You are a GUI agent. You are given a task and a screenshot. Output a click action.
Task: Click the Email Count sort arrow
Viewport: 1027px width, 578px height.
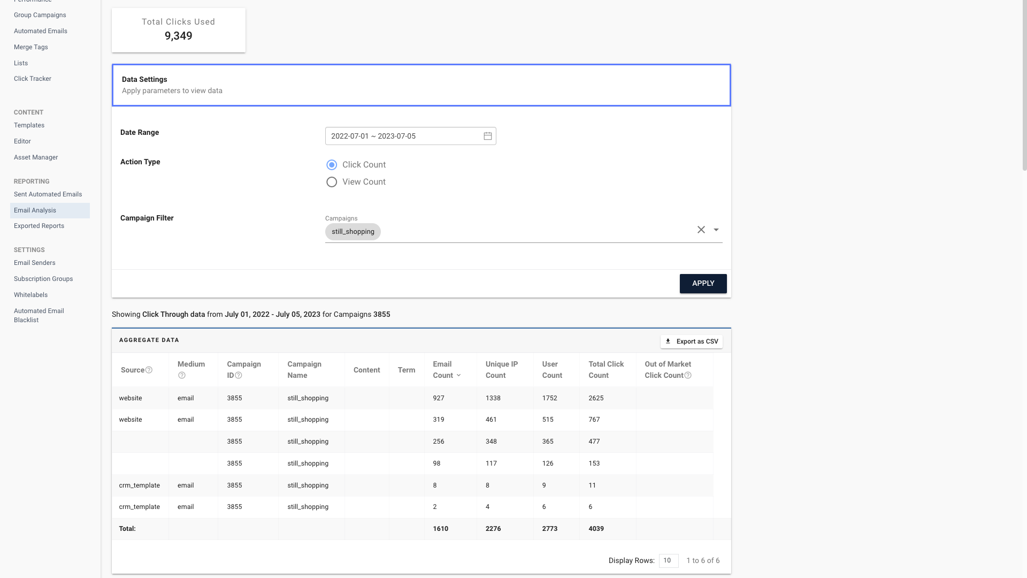click(x=458, y=375)
